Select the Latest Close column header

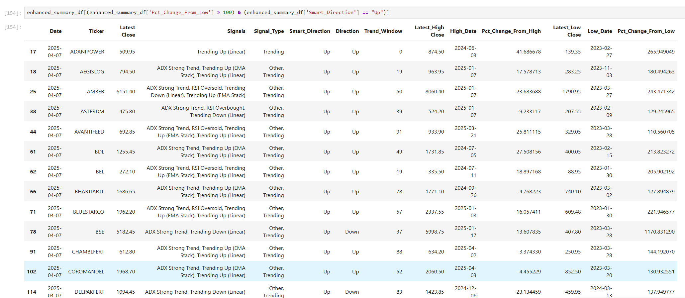coord(128,31)
